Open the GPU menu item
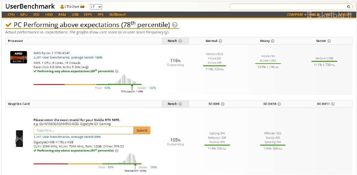The height and width of the screenshot is (175, 357). click(24, 15)
